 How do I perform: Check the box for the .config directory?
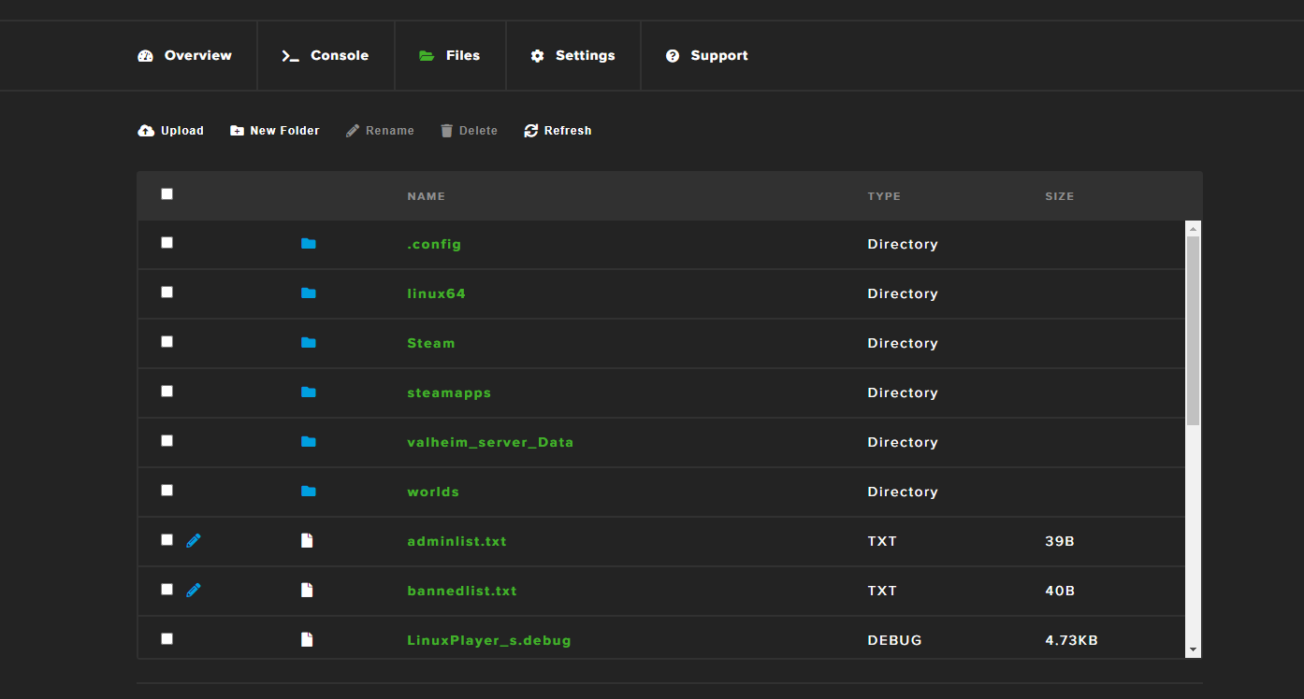point(167,243)
